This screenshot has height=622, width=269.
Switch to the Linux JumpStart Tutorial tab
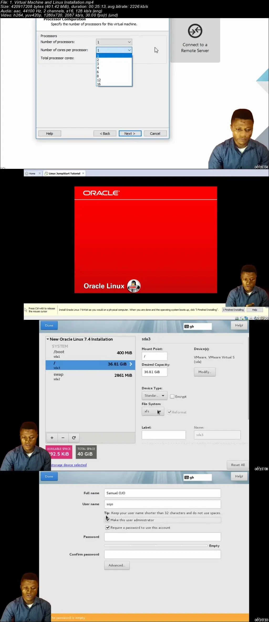64,174
